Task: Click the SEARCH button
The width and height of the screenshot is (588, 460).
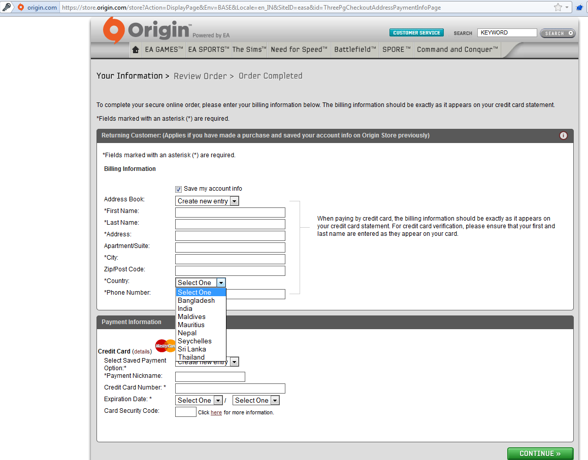Action: coord(558,33)
